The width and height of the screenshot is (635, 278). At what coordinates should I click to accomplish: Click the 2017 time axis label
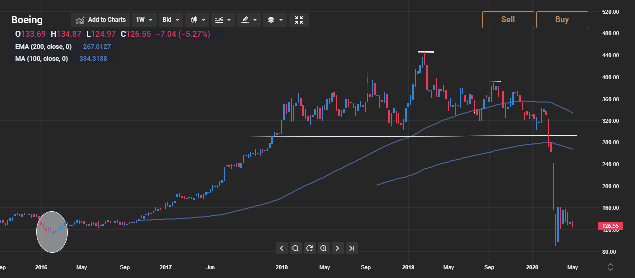166,267
